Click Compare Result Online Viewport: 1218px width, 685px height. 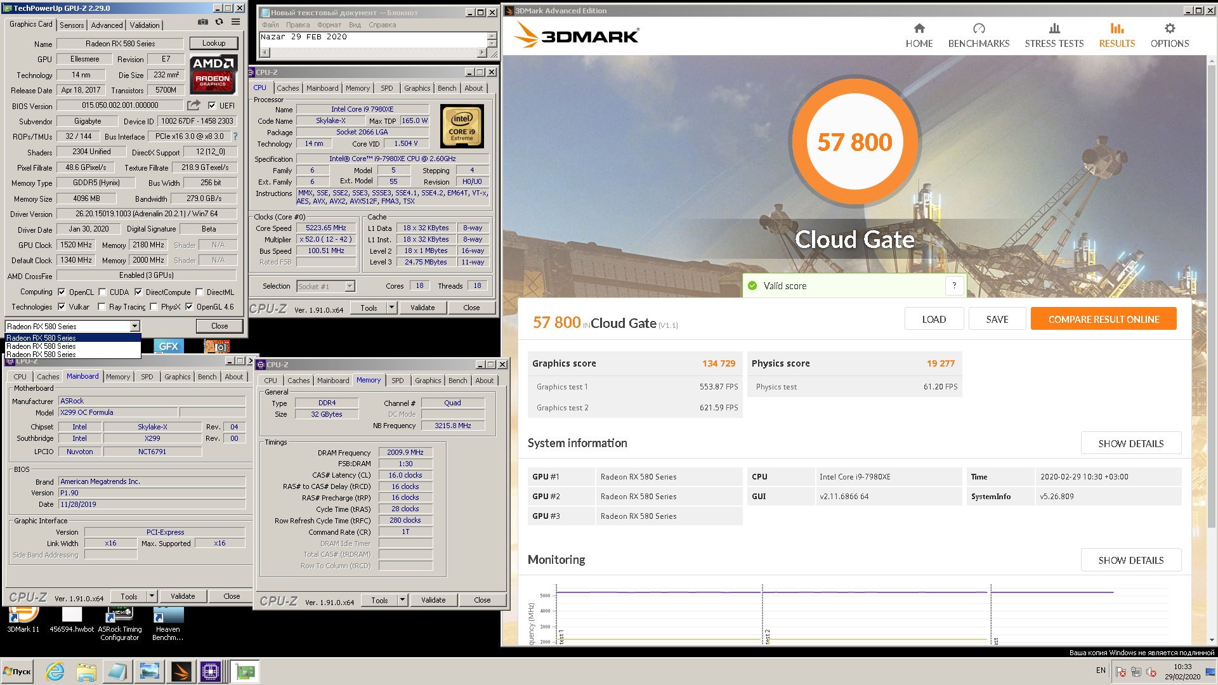[1104, 319]
